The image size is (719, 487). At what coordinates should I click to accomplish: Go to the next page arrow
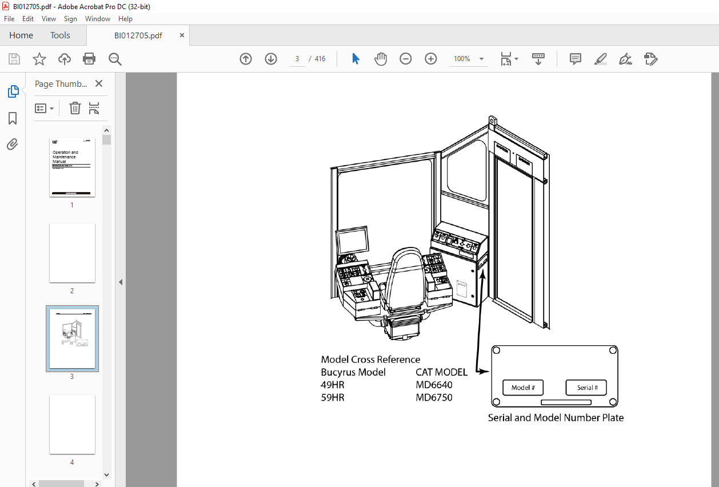(271, 59)
